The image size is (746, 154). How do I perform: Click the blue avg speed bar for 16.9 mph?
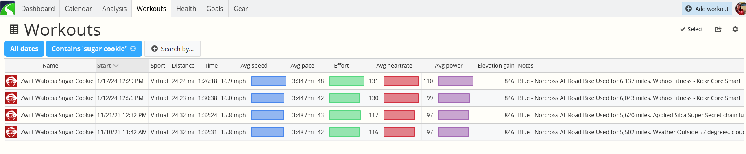click(268, 81)
